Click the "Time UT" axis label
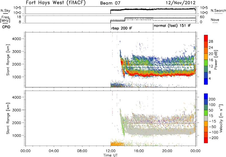Viewport: 226px width, 157px height. 110,155
